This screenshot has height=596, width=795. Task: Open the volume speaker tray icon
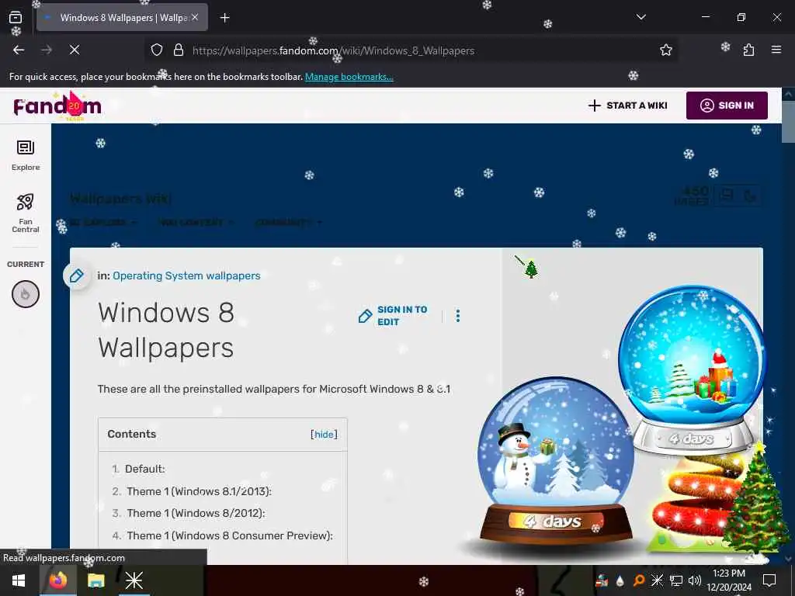tap(694, 580)
